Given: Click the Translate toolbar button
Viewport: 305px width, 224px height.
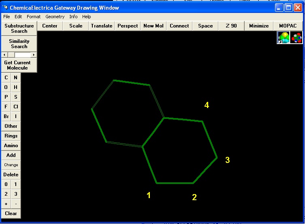Looking at the screenshot, I should click(102, 26).
